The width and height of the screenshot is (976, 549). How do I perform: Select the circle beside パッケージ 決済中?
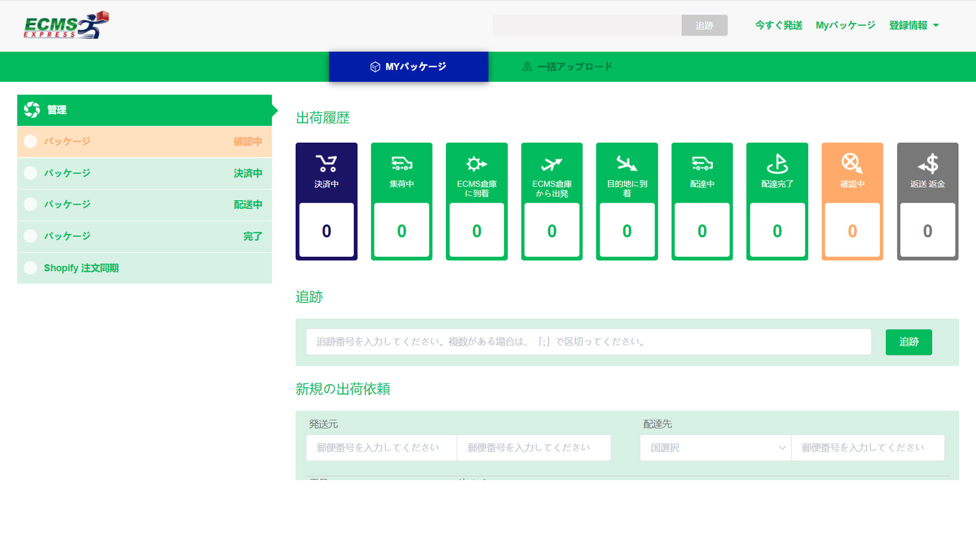point(30,173)
